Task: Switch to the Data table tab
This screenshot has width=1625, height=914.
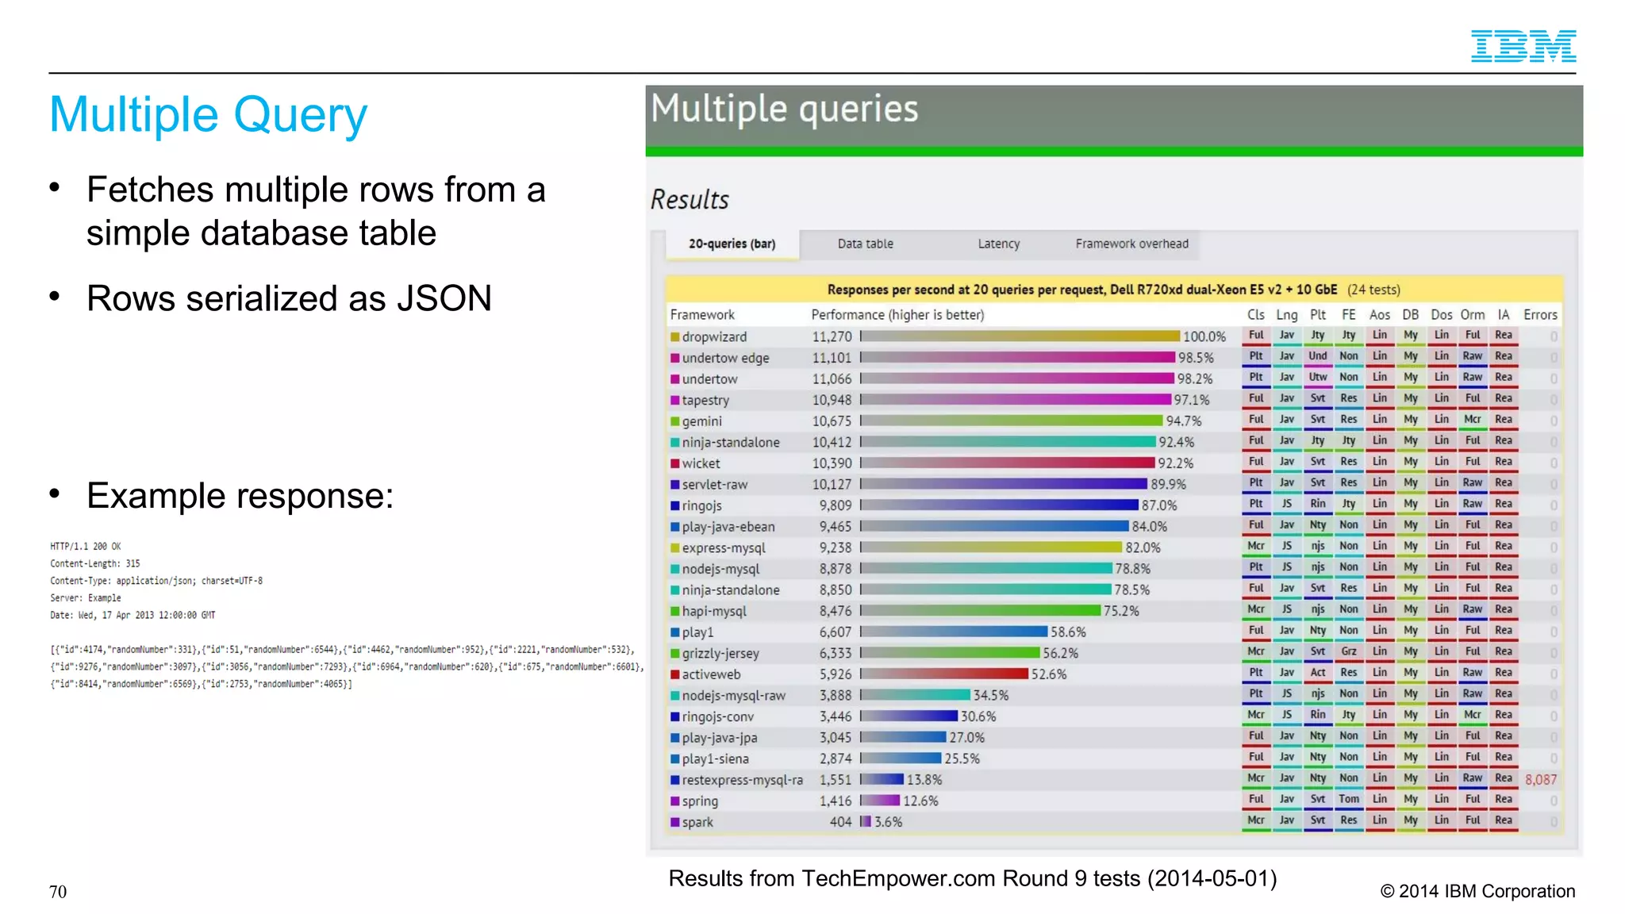Action: coord(865,244)
